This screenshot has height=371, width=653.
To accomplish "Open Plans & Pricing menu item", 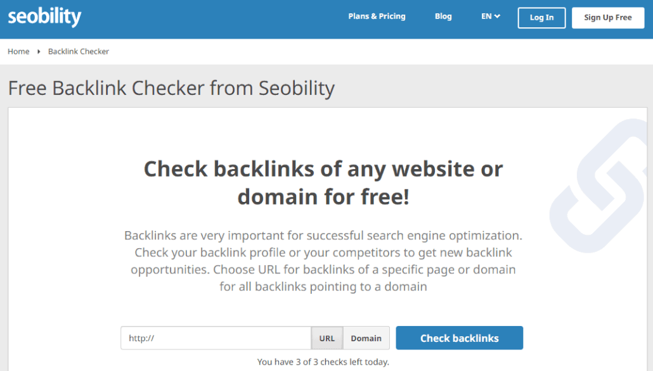I will click(377, 16).
